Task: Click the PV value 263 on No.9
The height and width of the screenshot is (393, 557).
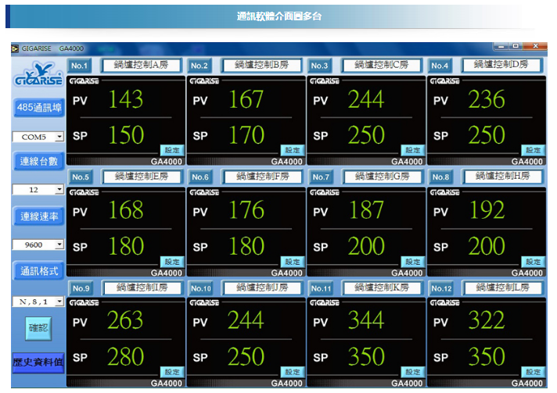Action: 125,320
